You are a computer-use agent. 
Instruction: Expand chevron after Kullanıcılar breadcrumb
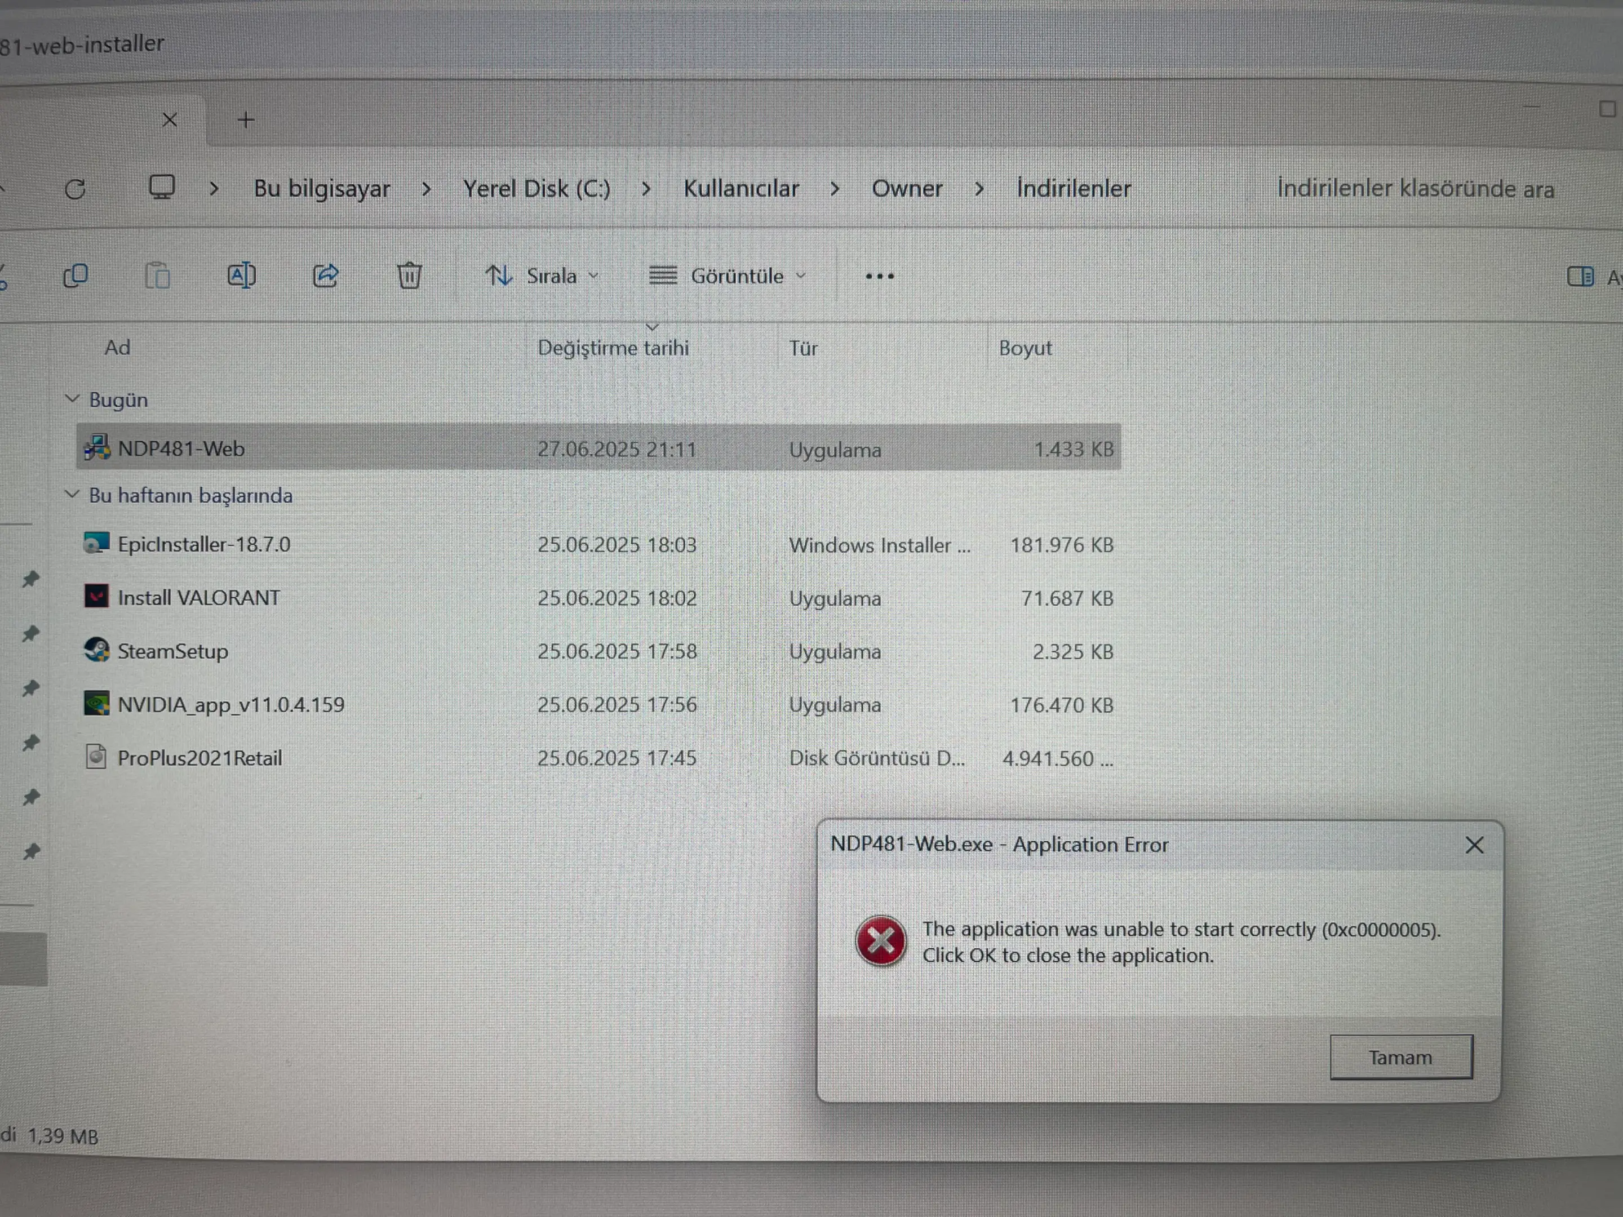click(x=835, y=189)
